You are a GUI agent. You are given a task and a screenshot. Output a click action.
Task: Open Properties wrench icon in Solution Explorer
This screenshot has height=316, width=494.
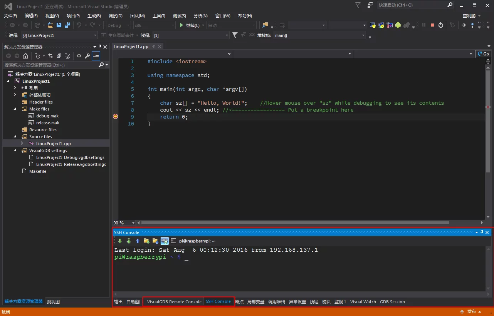pyautogui.click(x=87, y=56)
